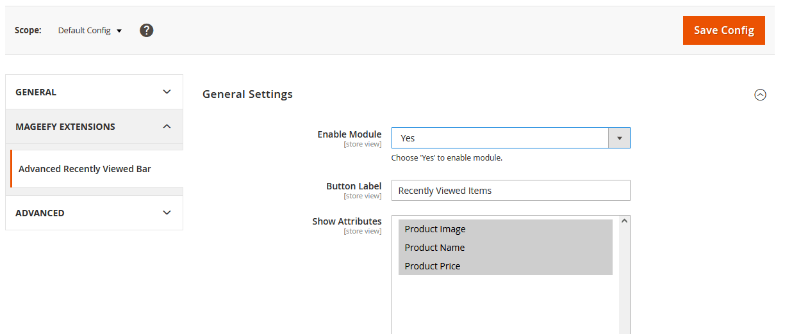Collapse General Settings using the circled arrow icon
This screenshot has height=334, width=785.
pos(760,95)
